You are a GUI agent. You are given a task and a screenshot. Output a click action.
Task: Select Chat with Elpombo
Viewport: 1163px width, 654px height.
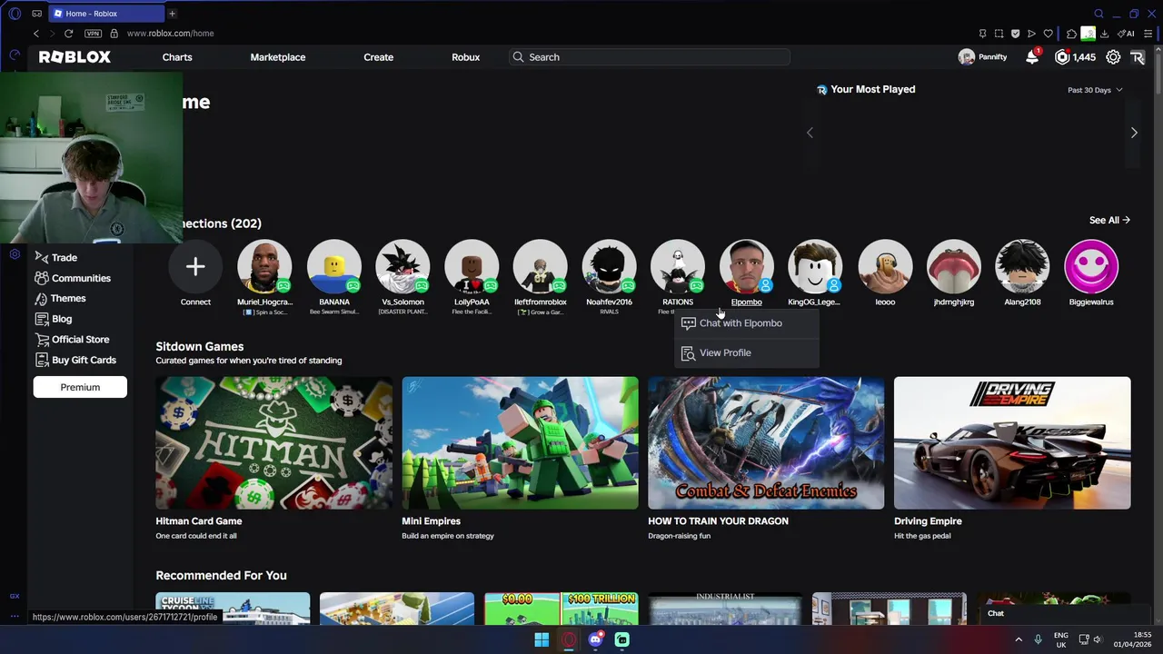[x=747, y=323]
